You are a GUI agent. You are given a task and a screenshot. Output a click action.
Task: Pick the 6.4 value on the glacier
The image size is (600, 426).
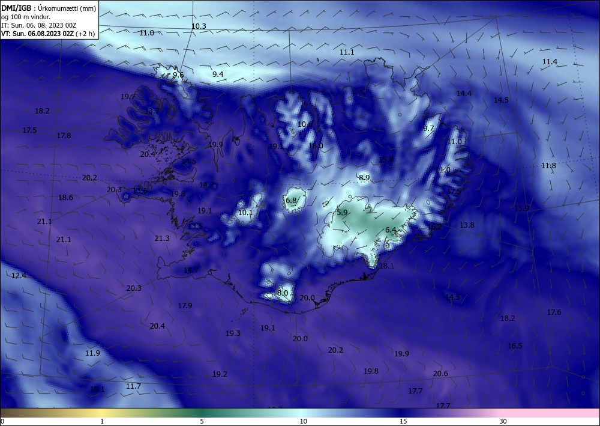(x=391, y=230)
